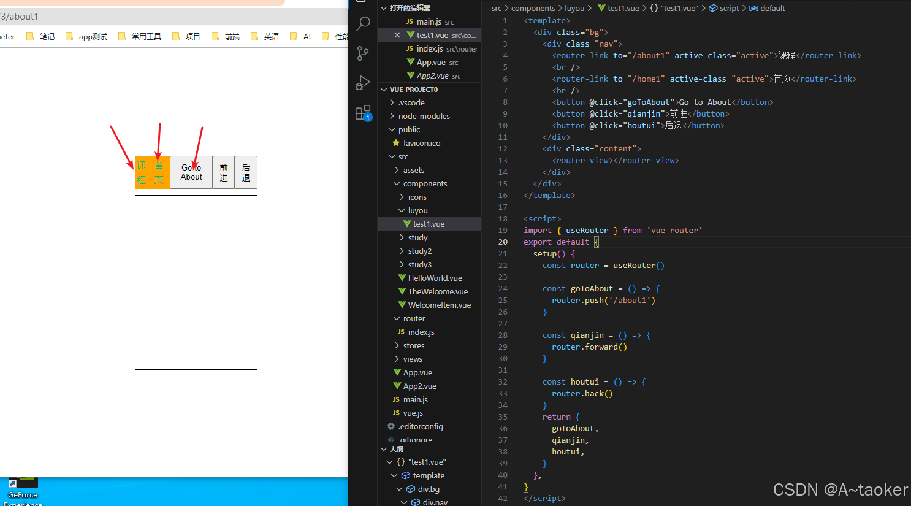Open App.vue in the open editors list
911x506 pixels.
pos(429,62)
